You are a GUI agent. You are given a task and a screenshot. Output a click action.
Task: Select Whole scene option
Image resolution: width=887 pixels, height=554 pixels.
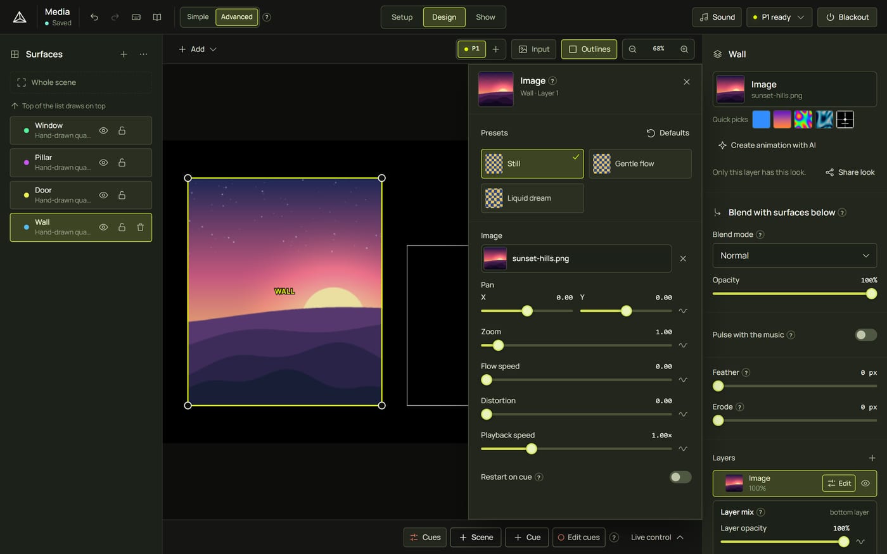click(81, 82)
